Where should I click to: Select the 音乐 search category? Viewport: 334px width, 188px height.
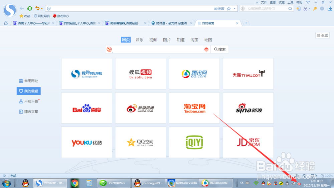tap(140, 40)
